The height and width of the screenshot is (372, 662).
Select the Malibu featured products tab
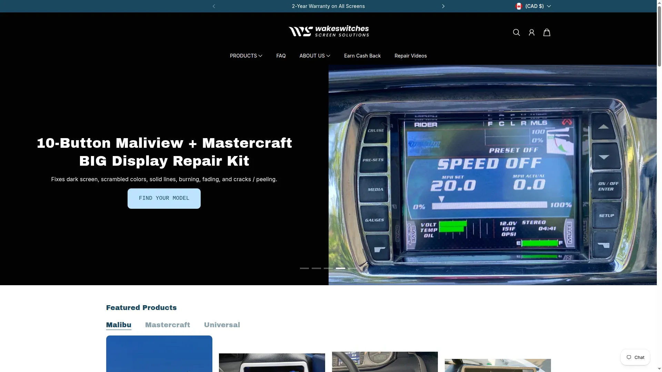tap(119, 325)
